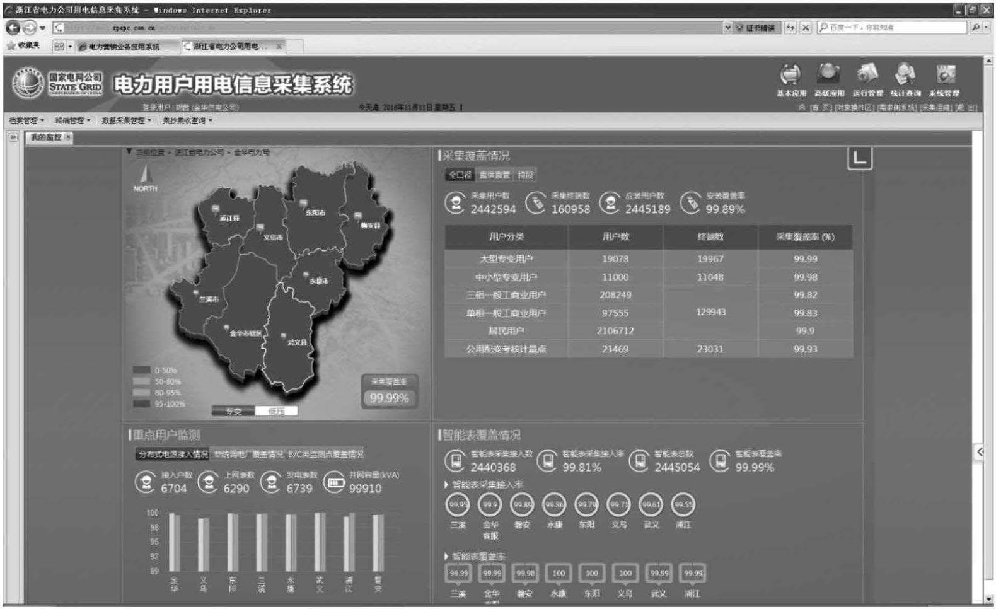Switch to B/C类监测点覆盖情况 tab
The width and height of the screenshot is (996, 609).
[x=325, y=454]
